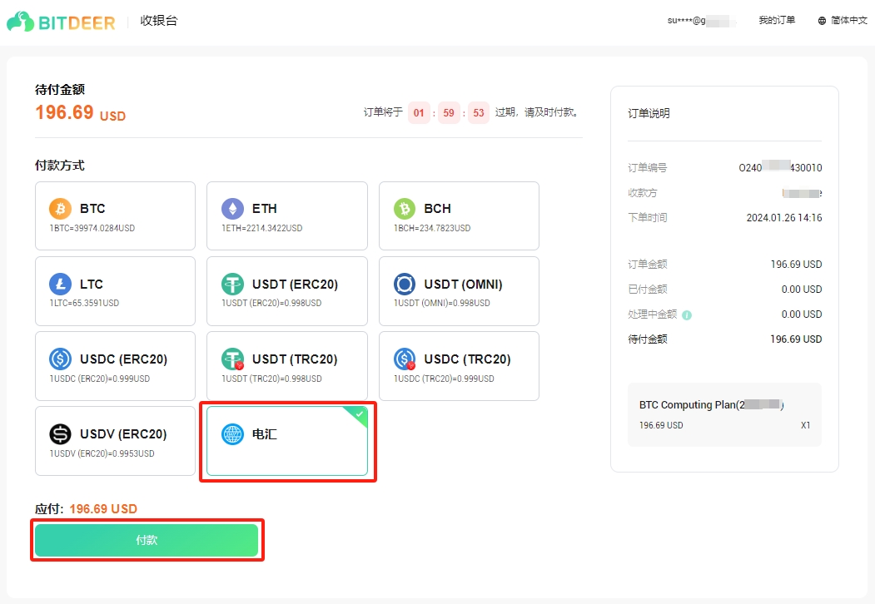Select the ETH coin icon
The image size is (875, 604).
[233, 209]
